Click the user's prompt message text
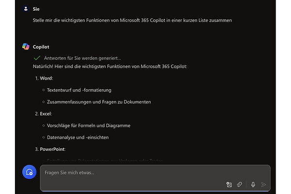291x194 pixels. 132,20
